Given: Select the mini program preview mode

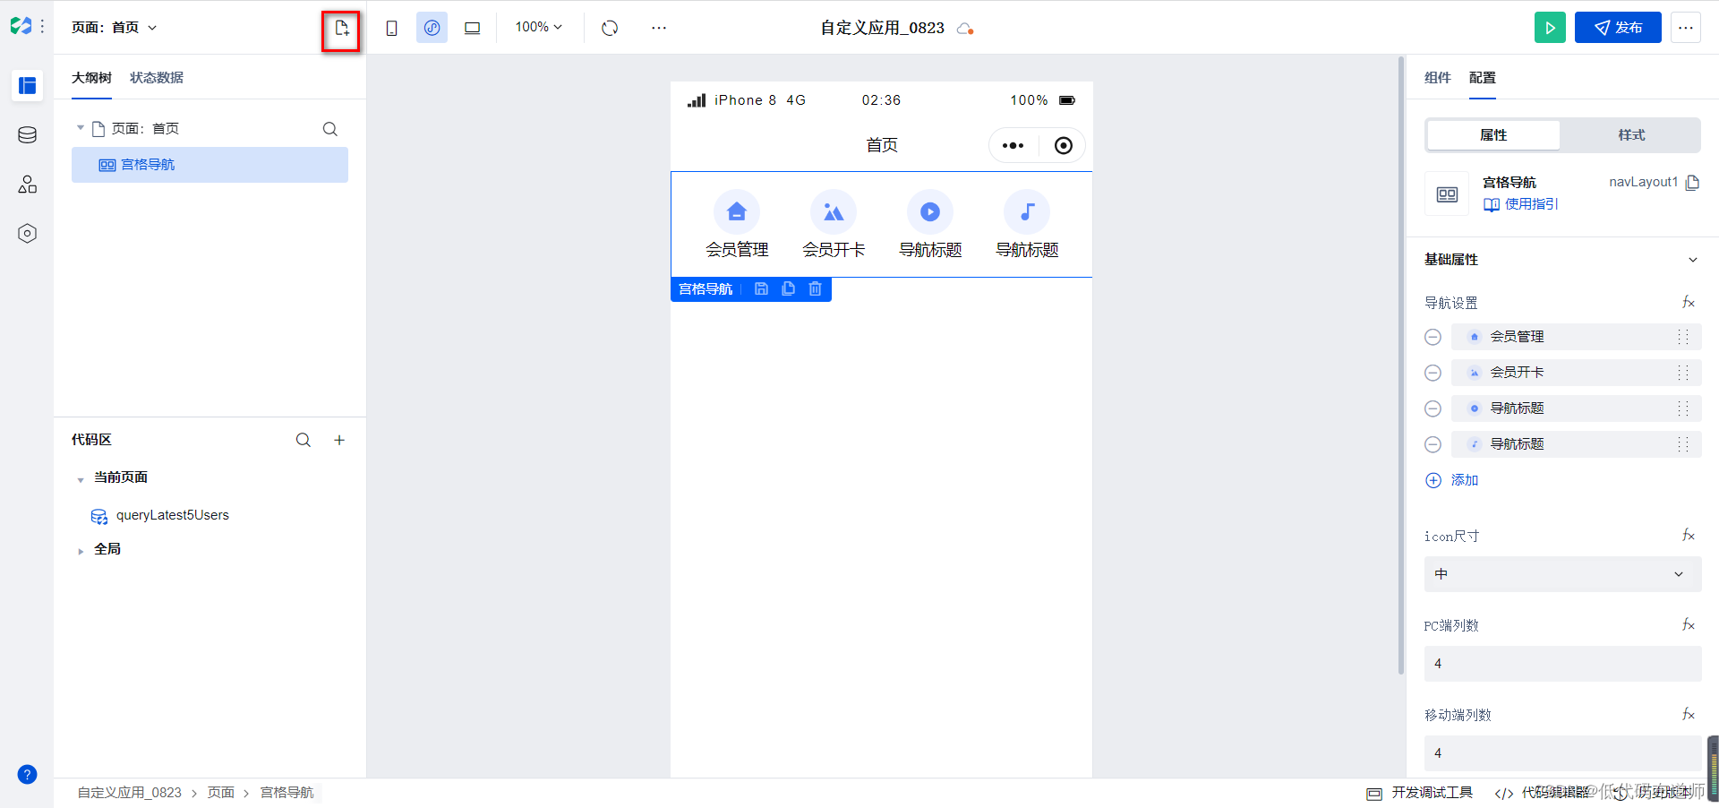Looking at the screenshot, I should click(432, 28).
